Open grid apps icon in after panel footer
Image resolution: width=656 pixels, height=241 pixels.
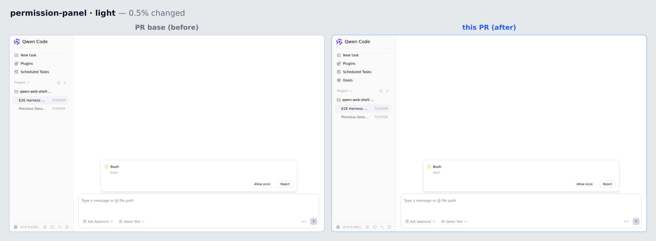coord(367,227)
